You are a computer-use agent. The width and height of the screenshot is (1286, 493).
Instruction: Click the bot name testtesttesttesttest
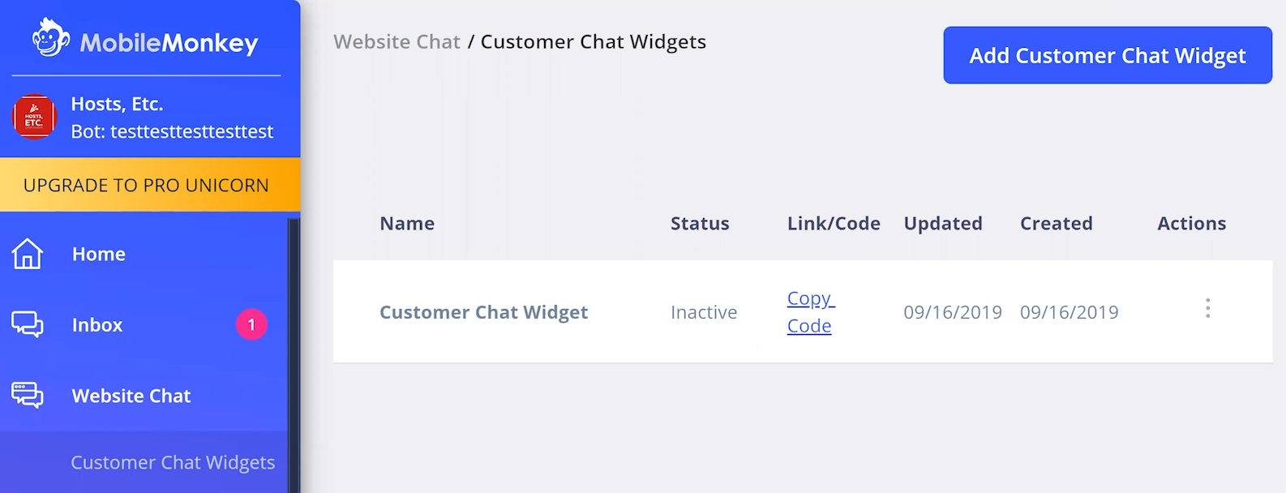191,131
